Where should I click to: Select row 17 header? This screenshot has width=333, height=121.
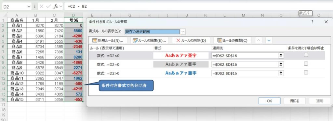click(x=3, y=105)
